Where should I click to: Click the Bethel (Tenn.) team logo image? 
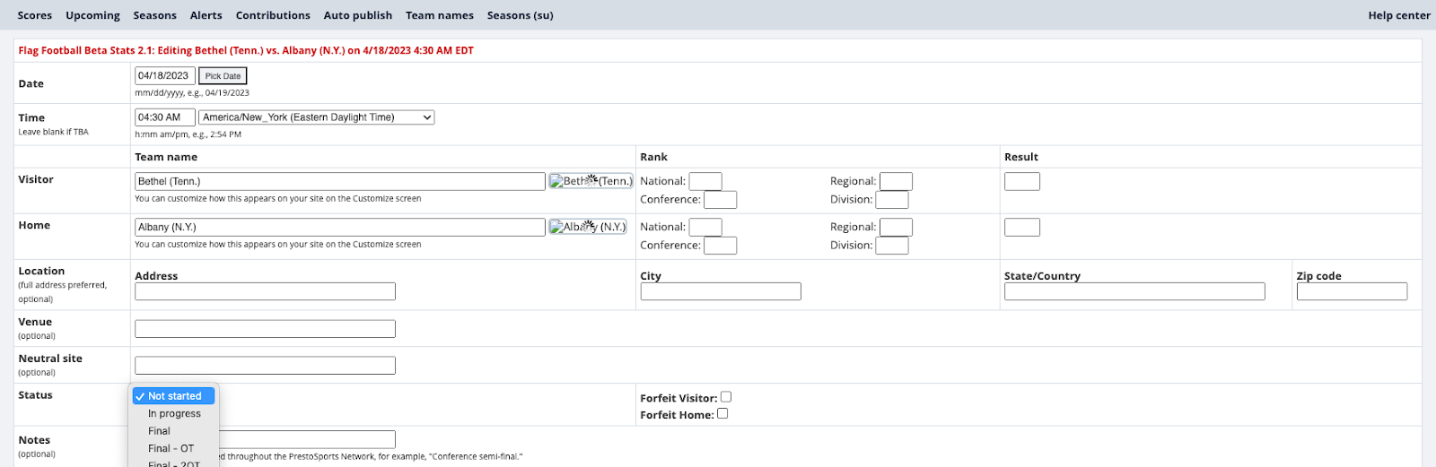pyautogui.click(x=591, y=181)
